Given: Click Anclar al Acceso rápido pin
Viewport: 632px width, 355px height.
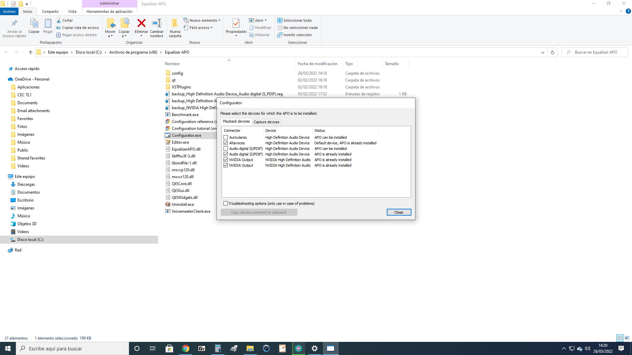Looking at the screenshot, I should click(14, 24).
